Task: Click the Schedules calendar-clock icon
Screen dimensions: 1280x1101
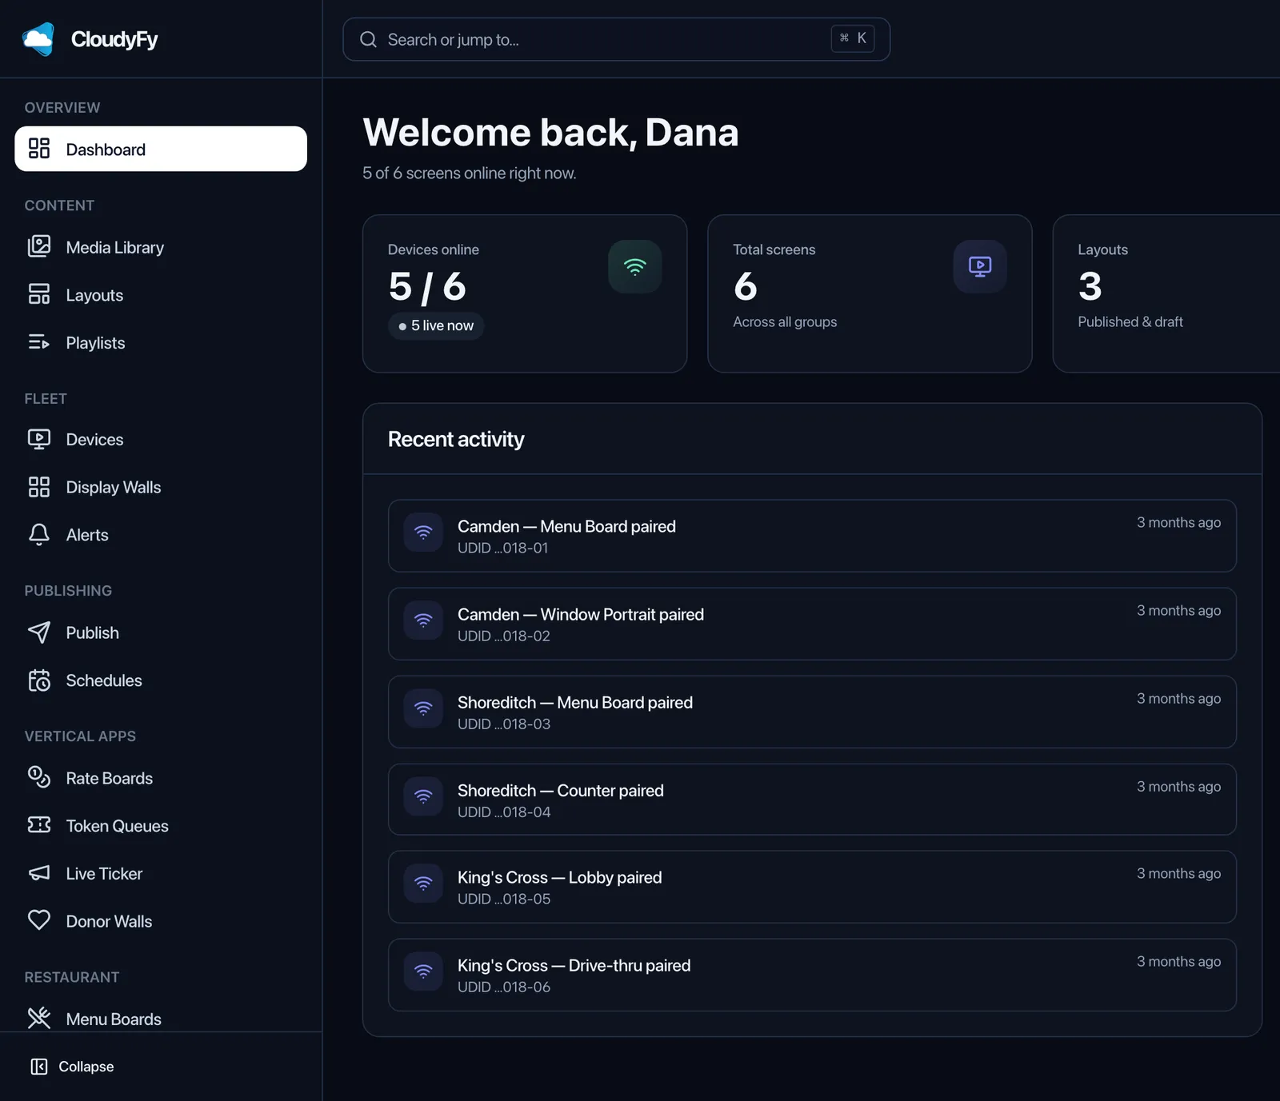Action: coord(39,680)
